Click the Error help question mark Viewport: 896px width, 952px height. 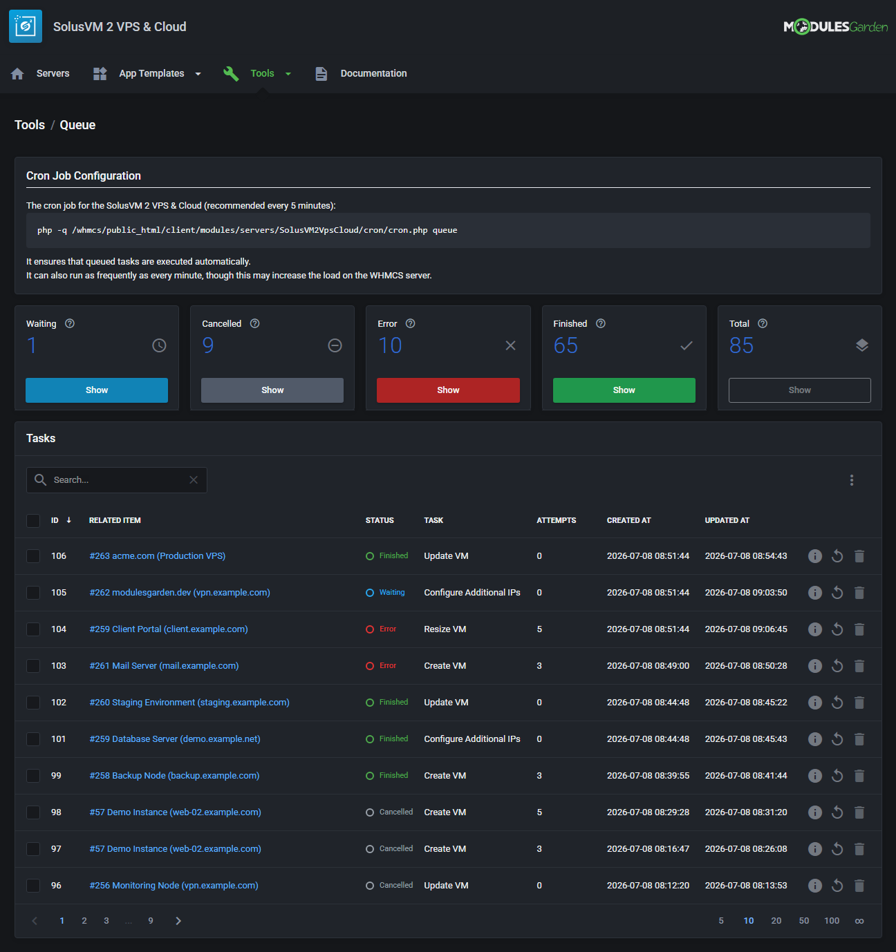click(411, 323)
